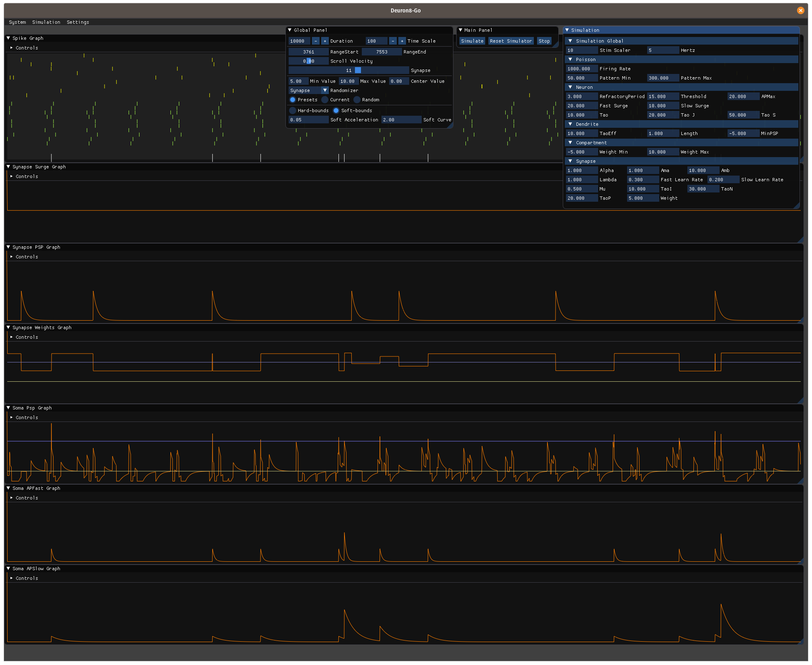Click the Synapse index slider

[349, 70]
